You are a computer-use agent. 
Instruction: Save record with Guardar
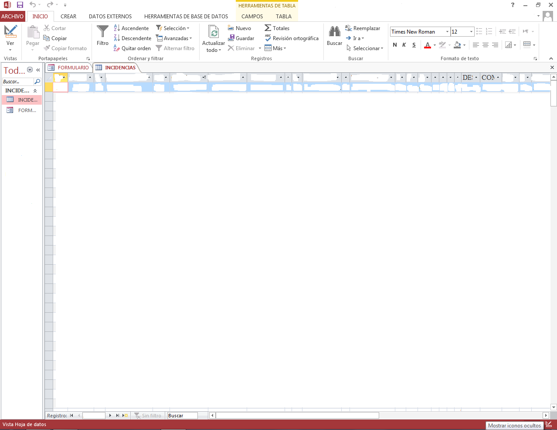pos(241,38)
